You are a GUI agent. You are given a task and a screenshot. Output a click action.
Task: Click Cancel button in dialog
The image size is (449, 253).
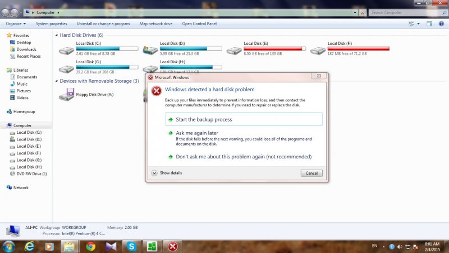tap(311, 173)
